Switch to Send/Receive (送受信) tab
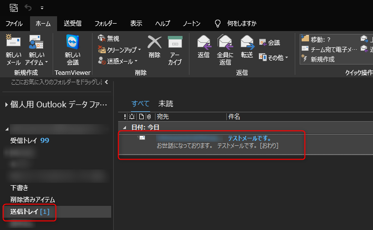The width and height of the screenshot is (373, 230). click(x=72, y=23)
